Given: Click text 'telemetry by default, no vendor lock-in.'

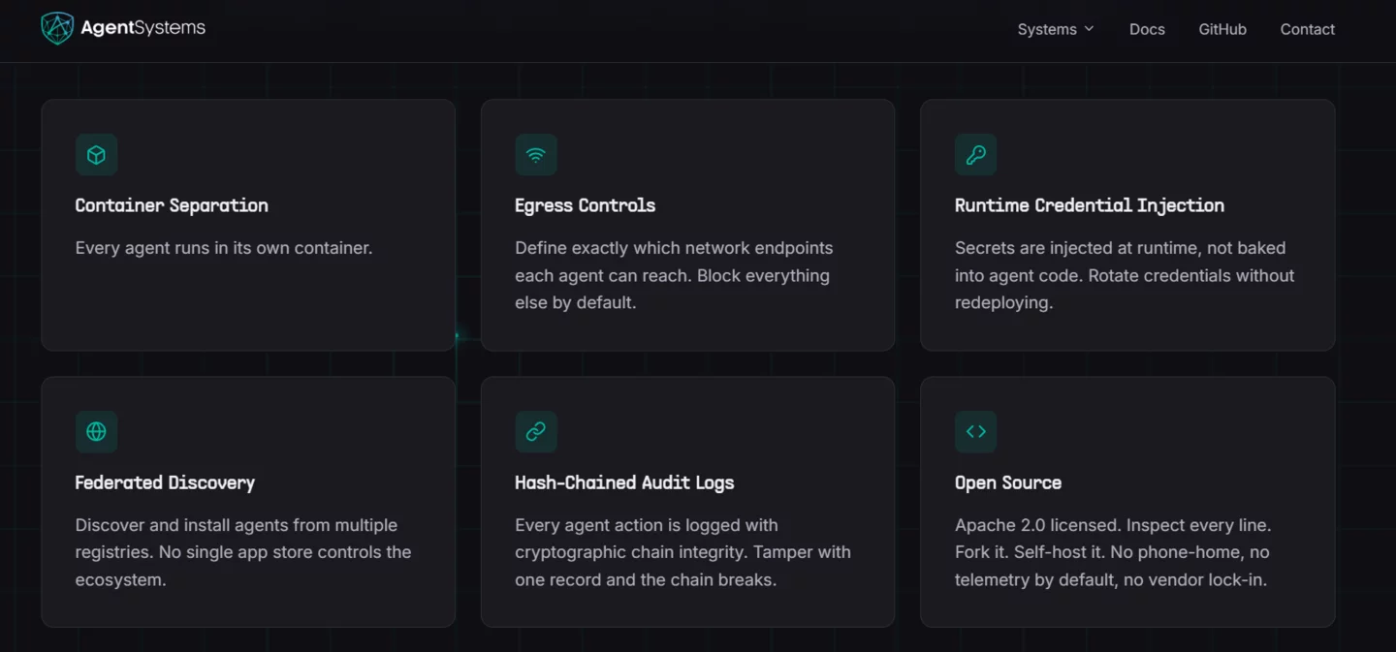Looking at the screenshot, I should coord(1111,580).
